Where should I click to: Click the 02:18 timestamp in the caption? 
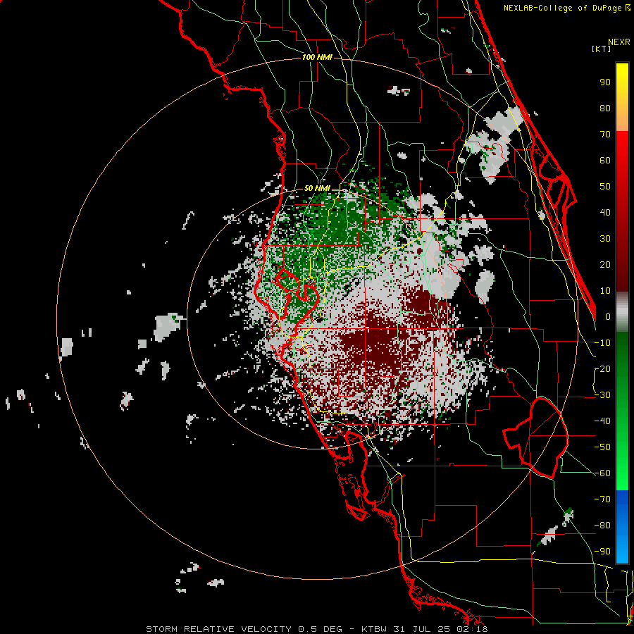point(471,629)
